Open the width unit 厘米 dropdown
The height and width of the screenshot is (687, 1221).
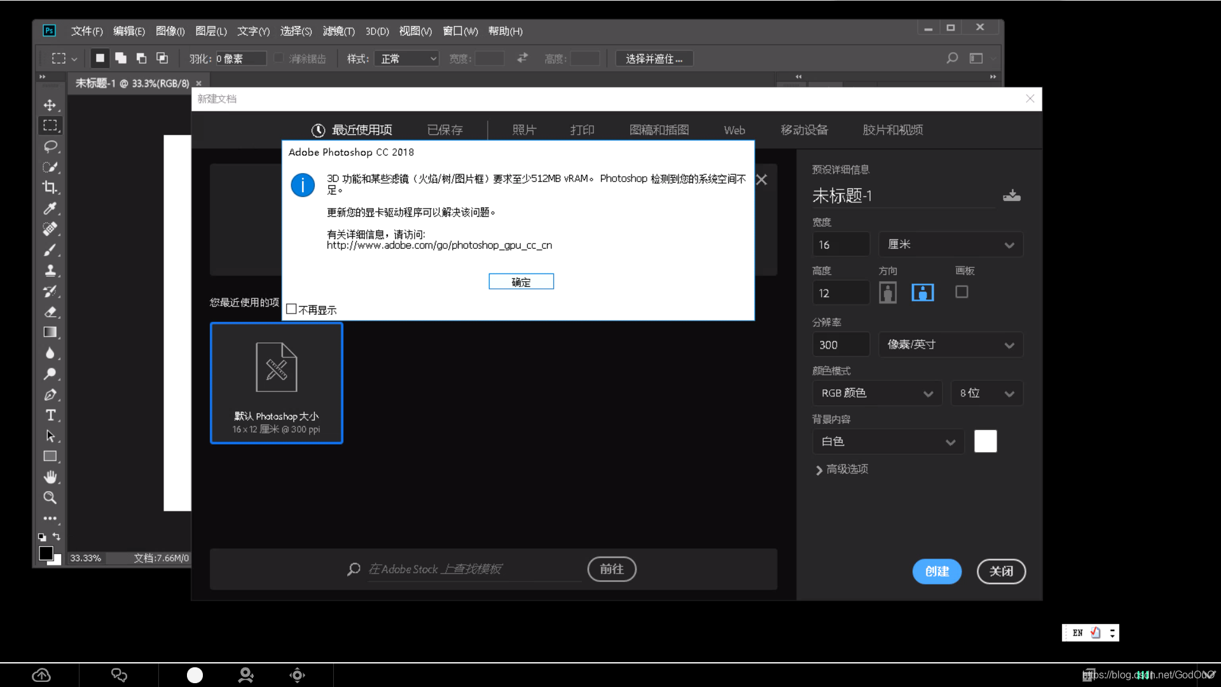click(951, 244)
